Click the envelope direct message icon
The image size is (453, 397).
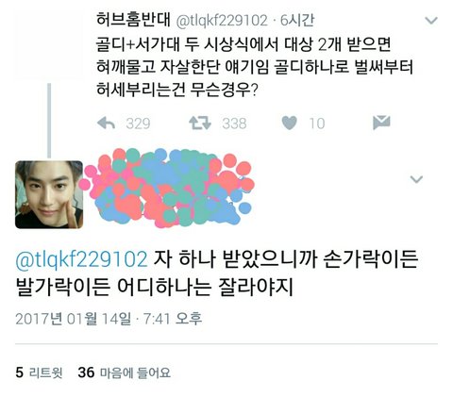381,123
